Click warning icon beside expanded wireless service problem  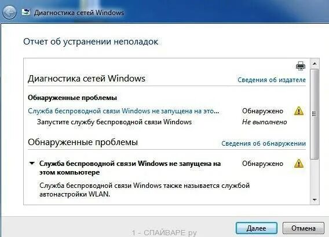[x=299, y=164]
